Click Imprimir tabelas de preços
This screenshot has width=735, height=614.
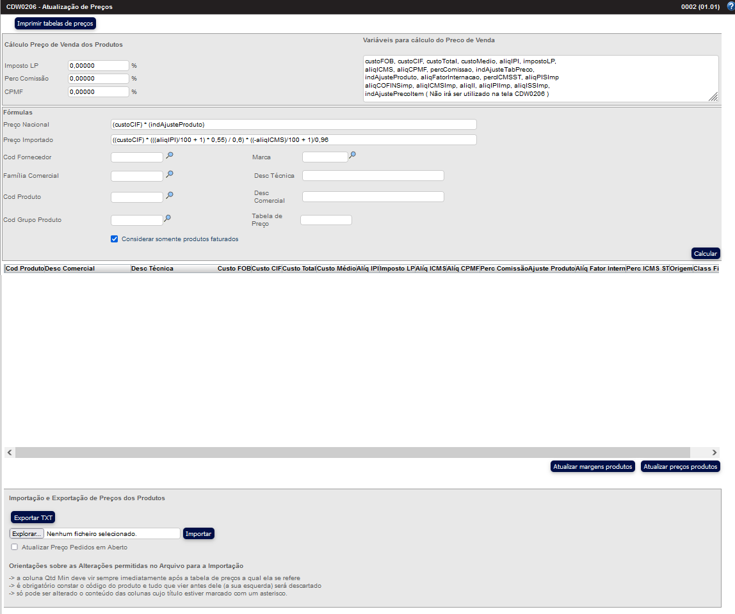coord(55,22)
